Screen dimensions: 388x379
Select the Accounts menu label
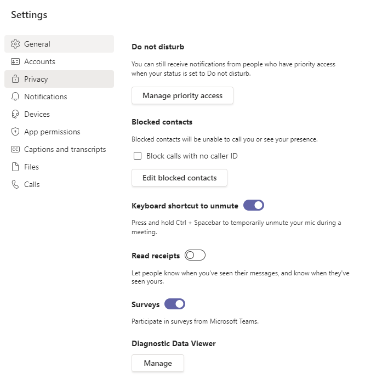point(39,61)
